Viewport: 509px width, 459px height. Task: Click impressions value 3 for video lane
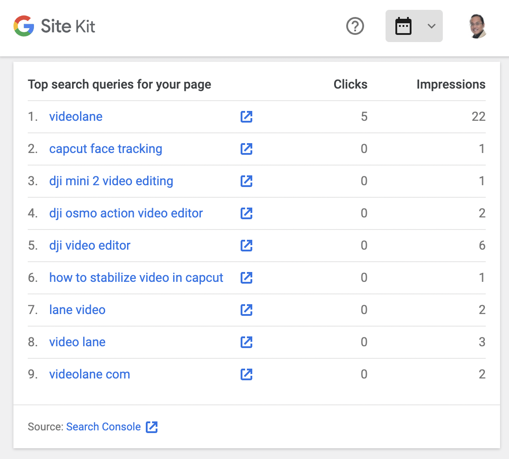pos(482,342)
